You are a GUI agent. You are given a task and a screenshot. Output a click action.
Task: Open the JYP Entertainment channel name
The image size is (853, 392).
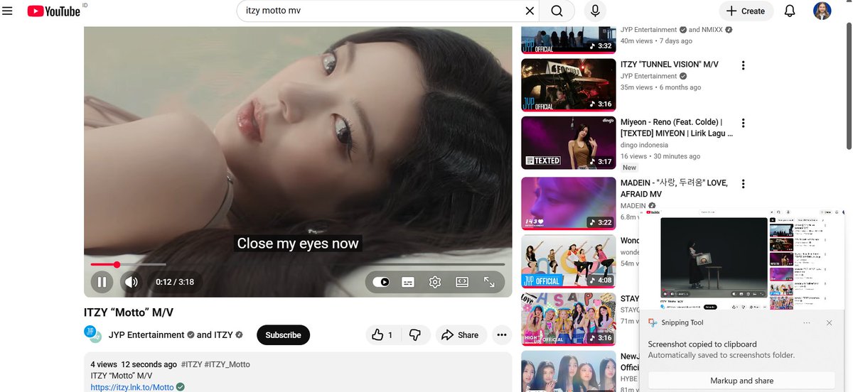coord(146,335)
